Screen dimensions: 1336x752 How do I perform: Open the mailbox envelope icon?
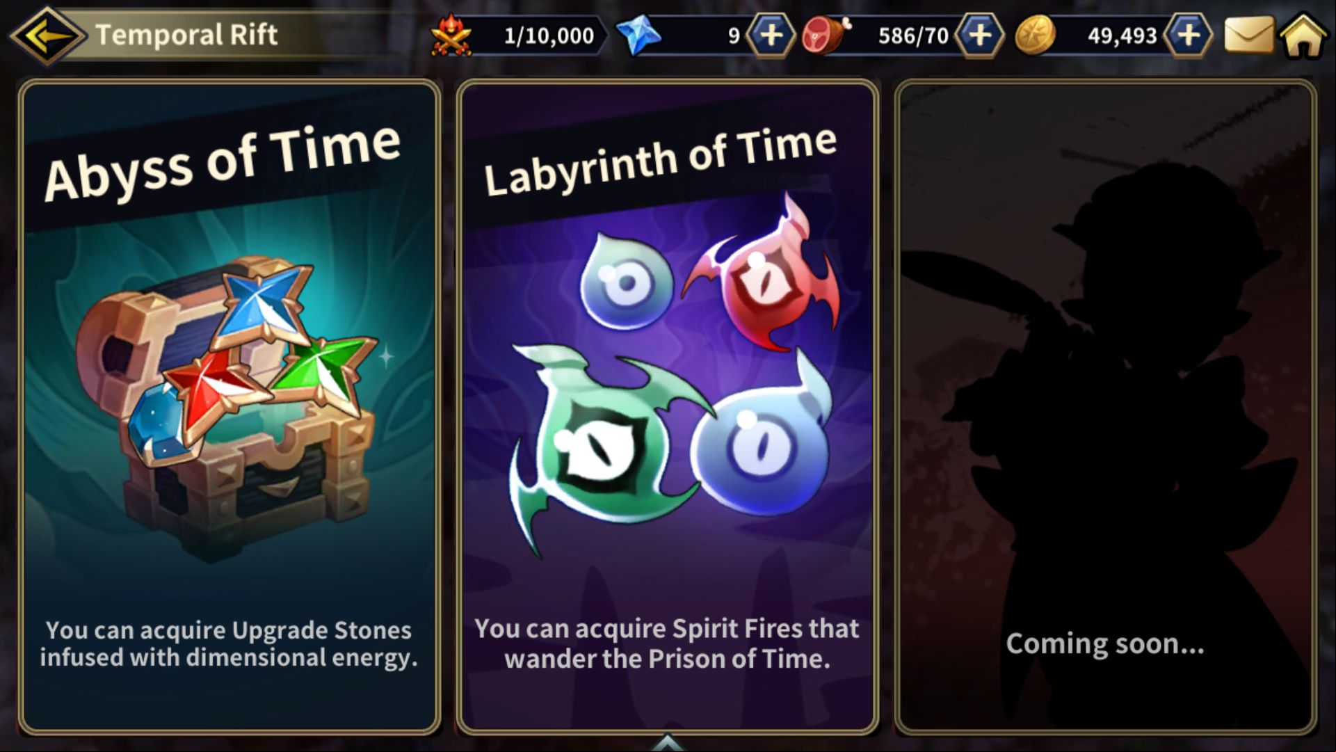click(1248, 35)
